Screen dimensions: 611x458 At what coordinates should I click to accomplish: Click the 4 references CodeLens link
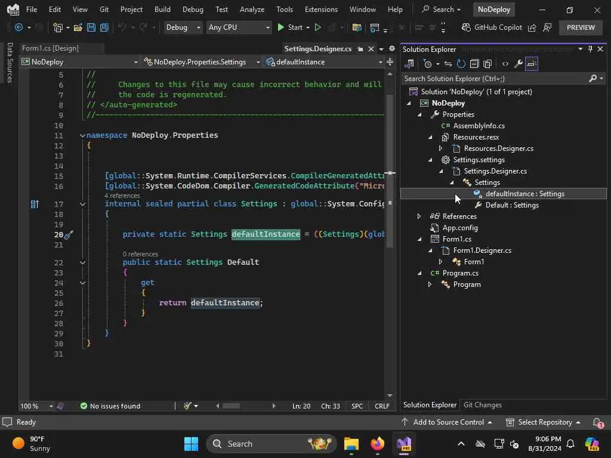122,196
